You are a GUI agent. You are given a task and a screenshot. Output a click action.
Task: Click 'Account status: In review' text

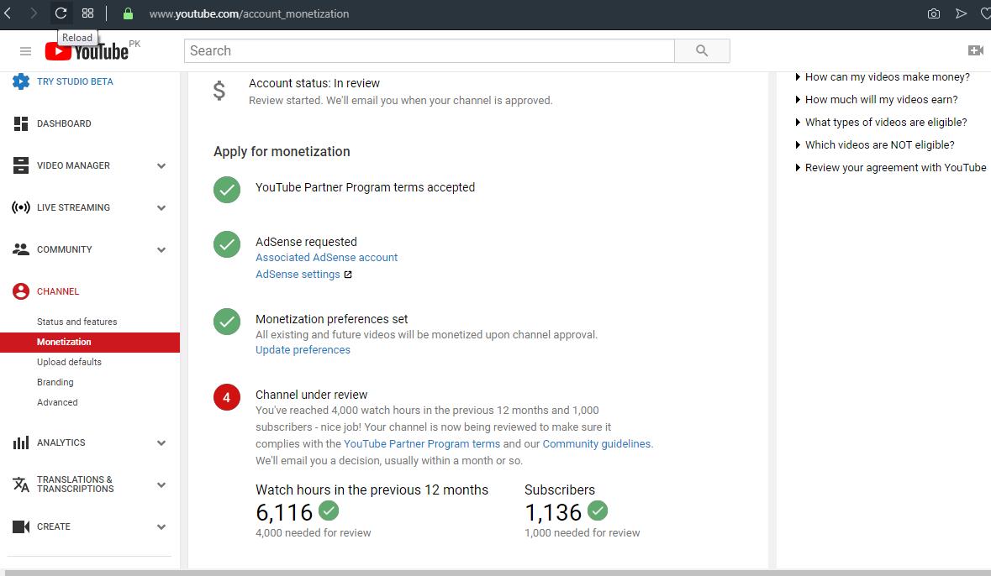tap(314, 83)
